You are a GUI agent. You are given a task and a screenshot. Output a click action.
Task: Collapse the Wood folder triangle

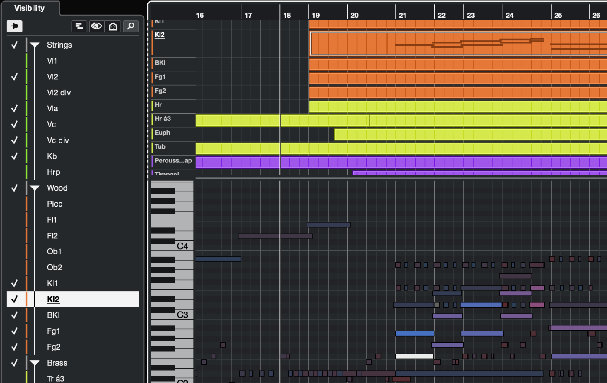coord(35,188)
